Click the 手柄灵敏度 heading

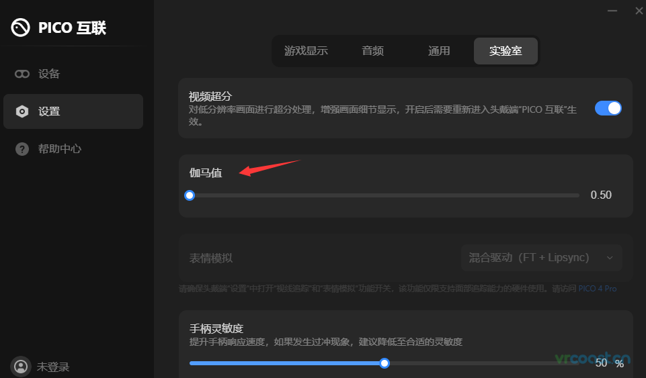pos(216,328)
